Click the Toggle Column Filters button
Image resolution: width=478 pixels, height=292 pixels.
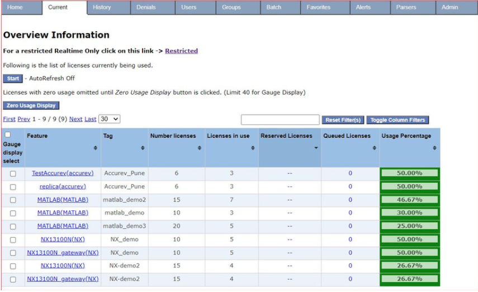point(397,120)
